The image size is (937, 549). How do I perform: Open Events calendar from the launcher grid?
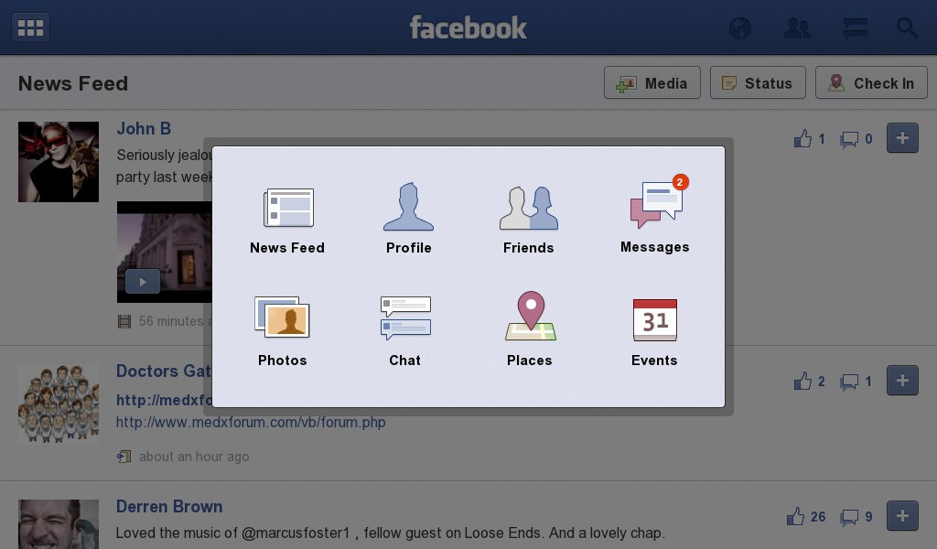click(654, 333)
